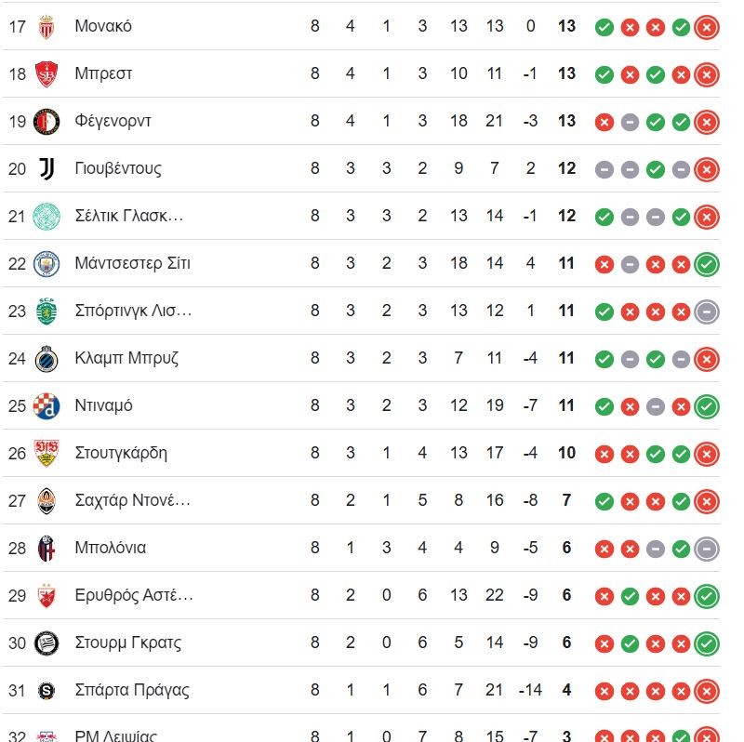The height and width of the screenshot is (742, 744).
Task: Click the Brest club crest icon
Action: coord(46,74)
